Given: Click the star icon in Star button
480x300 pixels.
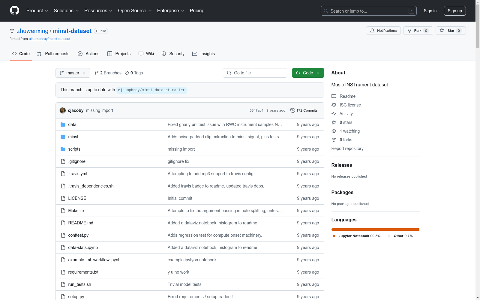Looking at the screenshot, I should (x=442, y=30).
